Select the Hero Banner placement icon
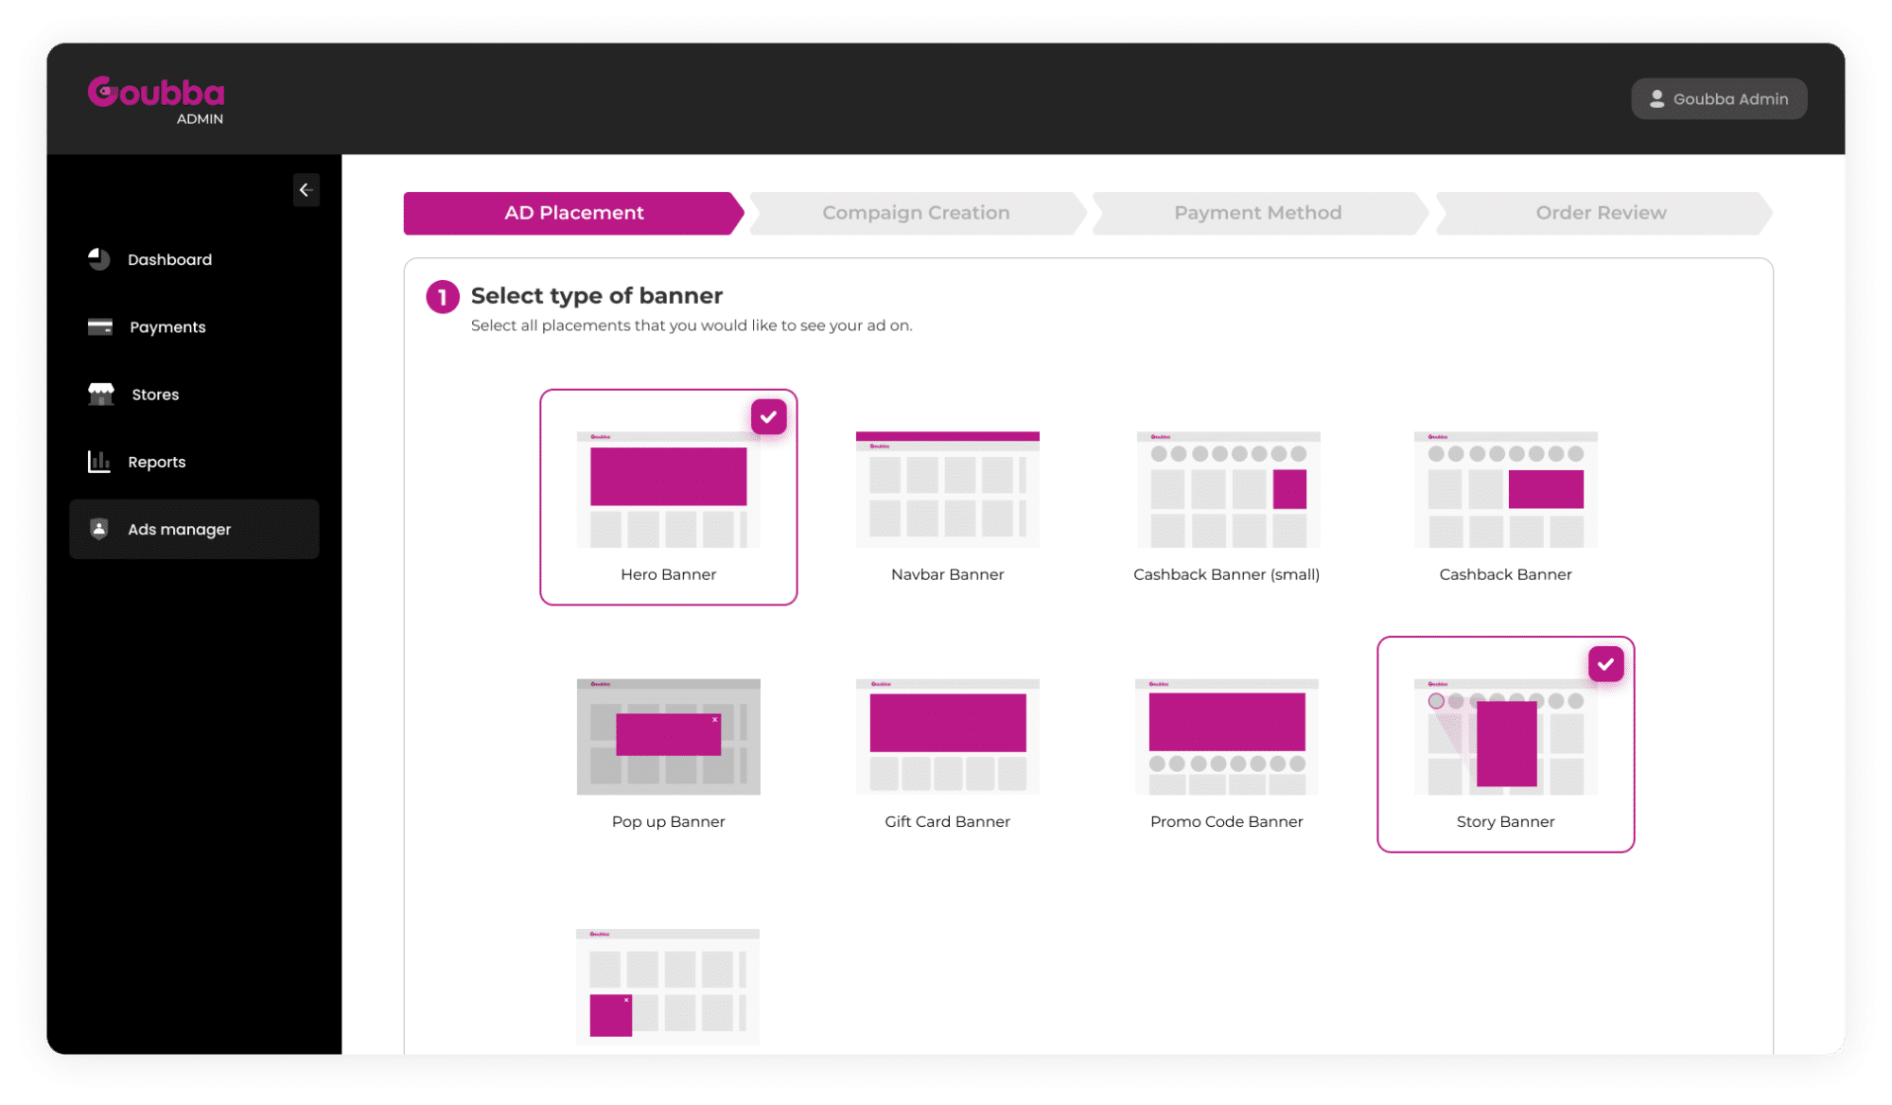Viewport: 1892px width, 1105px height. coord(668,486)
